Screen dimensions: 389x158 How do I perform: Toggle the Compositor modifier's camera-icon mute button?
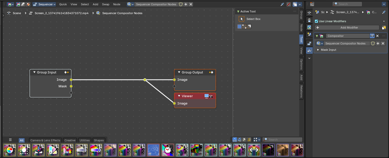372,36
